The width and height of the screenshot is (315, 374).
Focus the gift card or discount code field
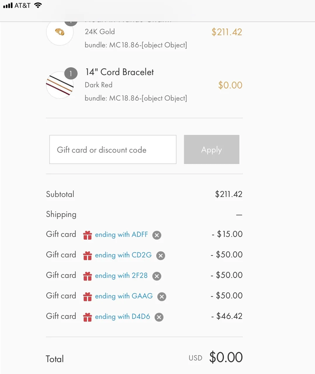click(113, 149)
